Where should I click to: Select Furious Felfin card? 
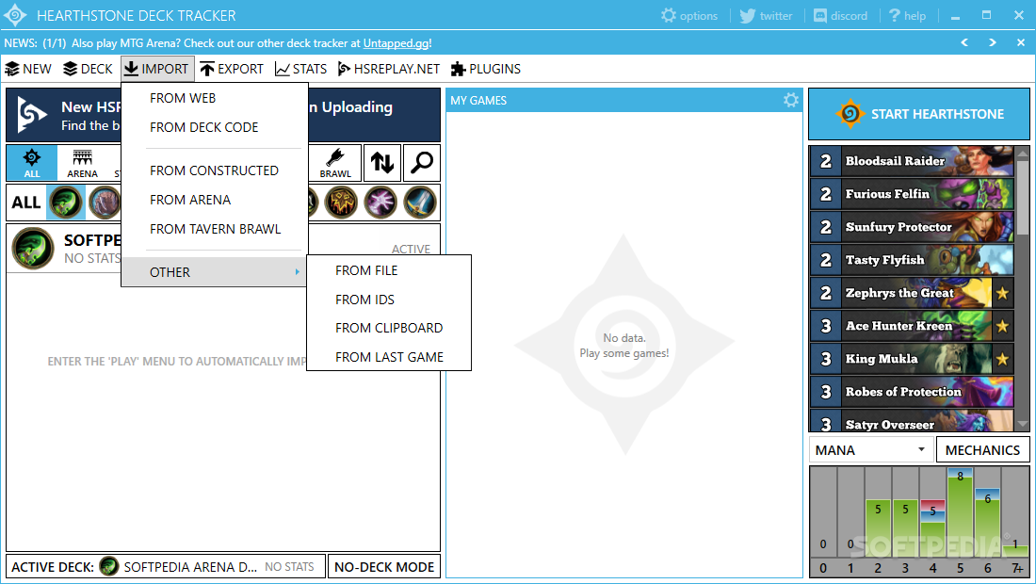point(912,193)
